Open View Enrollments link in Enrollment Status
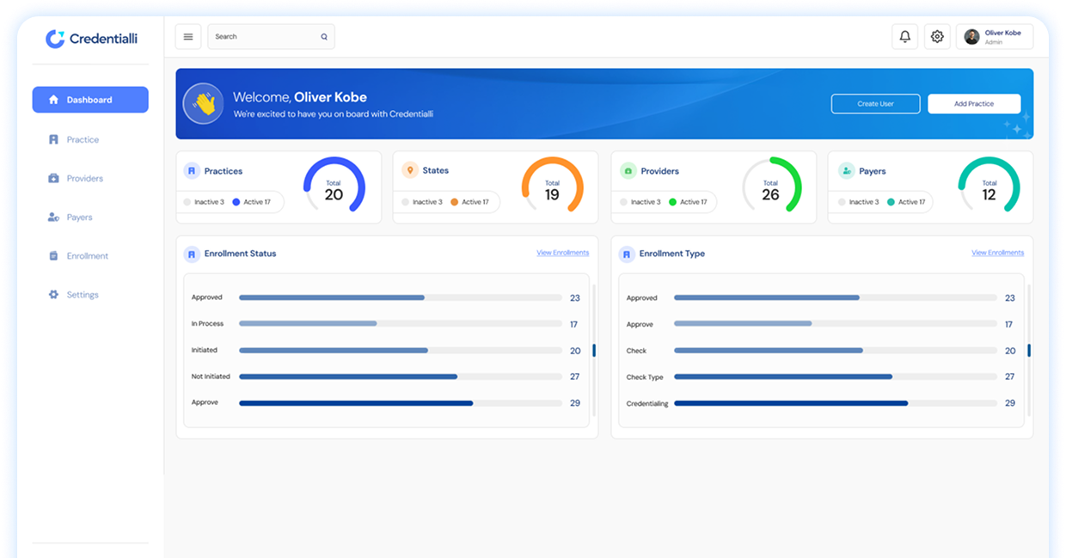 point(562,253)
